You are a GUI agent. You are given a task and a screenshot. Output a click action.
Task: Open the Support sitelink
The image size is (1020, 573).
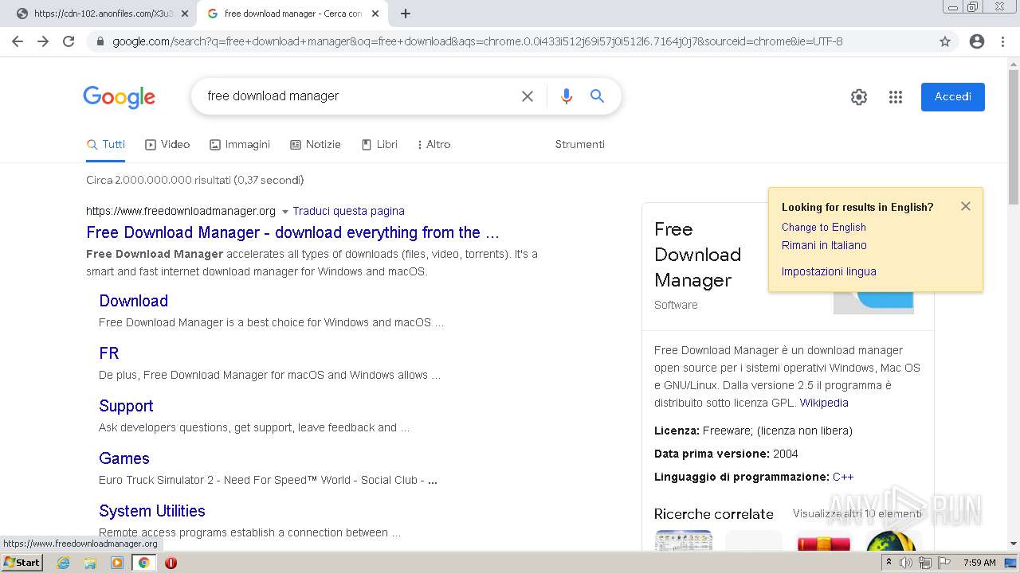point(126,406)
